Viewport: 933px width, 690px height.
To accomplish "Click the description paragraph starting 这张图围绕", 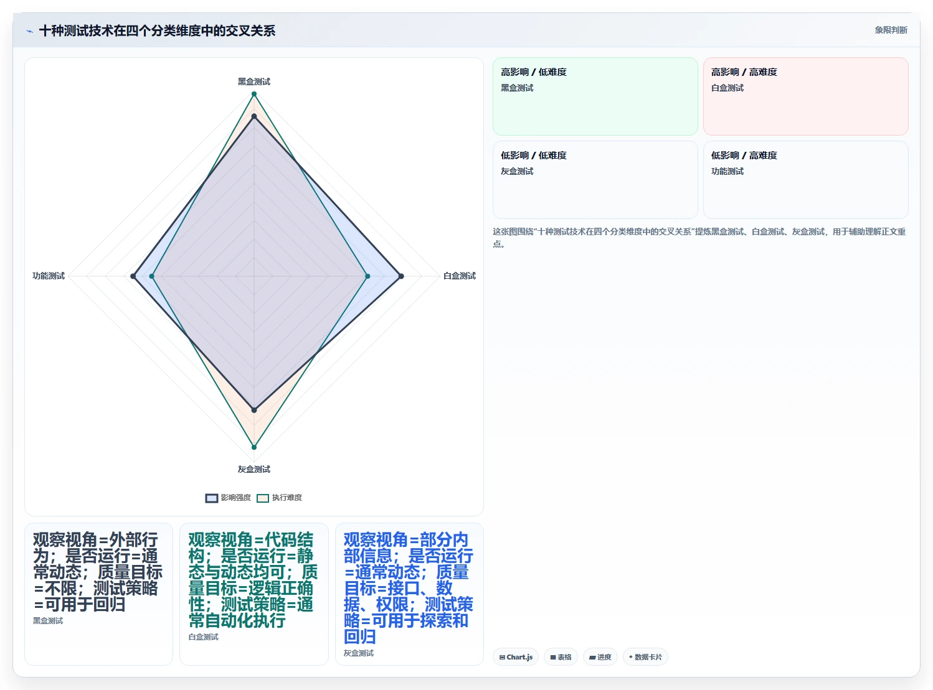I will point(699,238).
